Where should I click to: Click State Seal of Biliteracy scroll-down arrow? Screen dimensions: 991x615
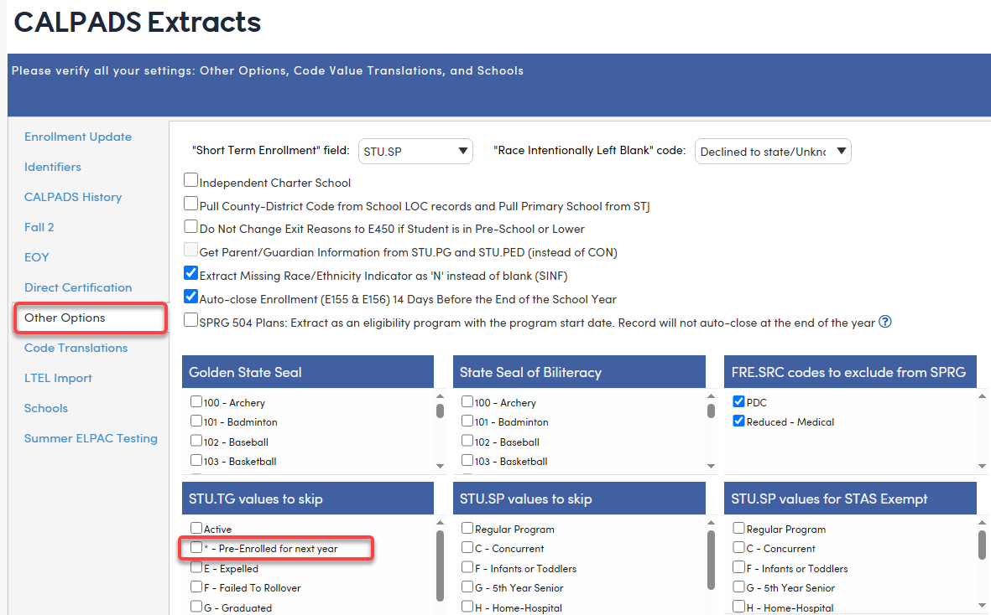tap(711, 466)
